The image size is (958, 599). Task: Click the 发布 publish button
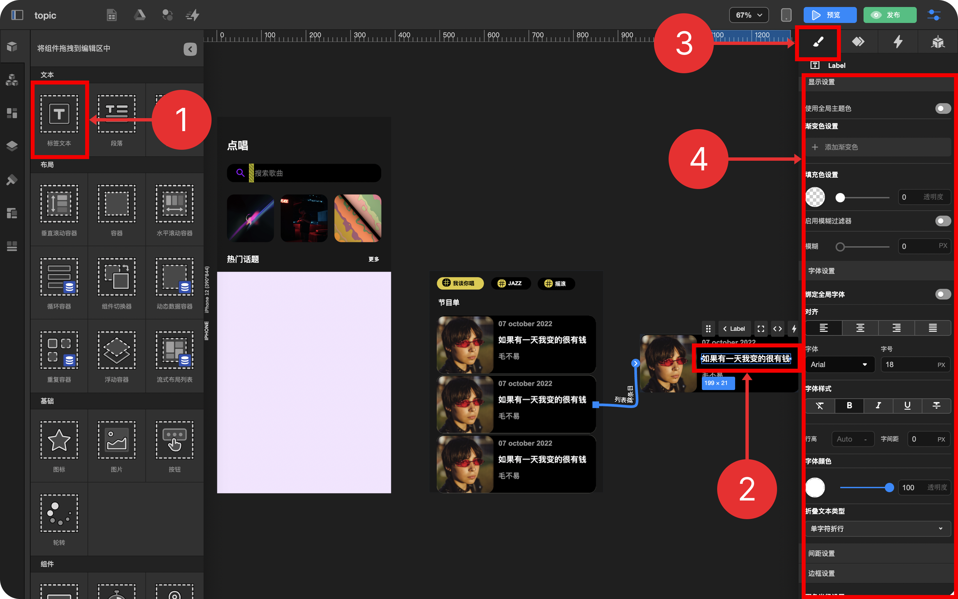(889, 15)
